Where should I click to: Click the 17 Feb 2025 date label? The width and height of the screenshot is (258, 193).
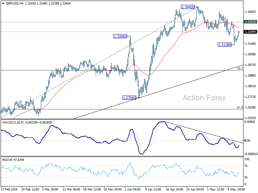[x=9, y=189]
